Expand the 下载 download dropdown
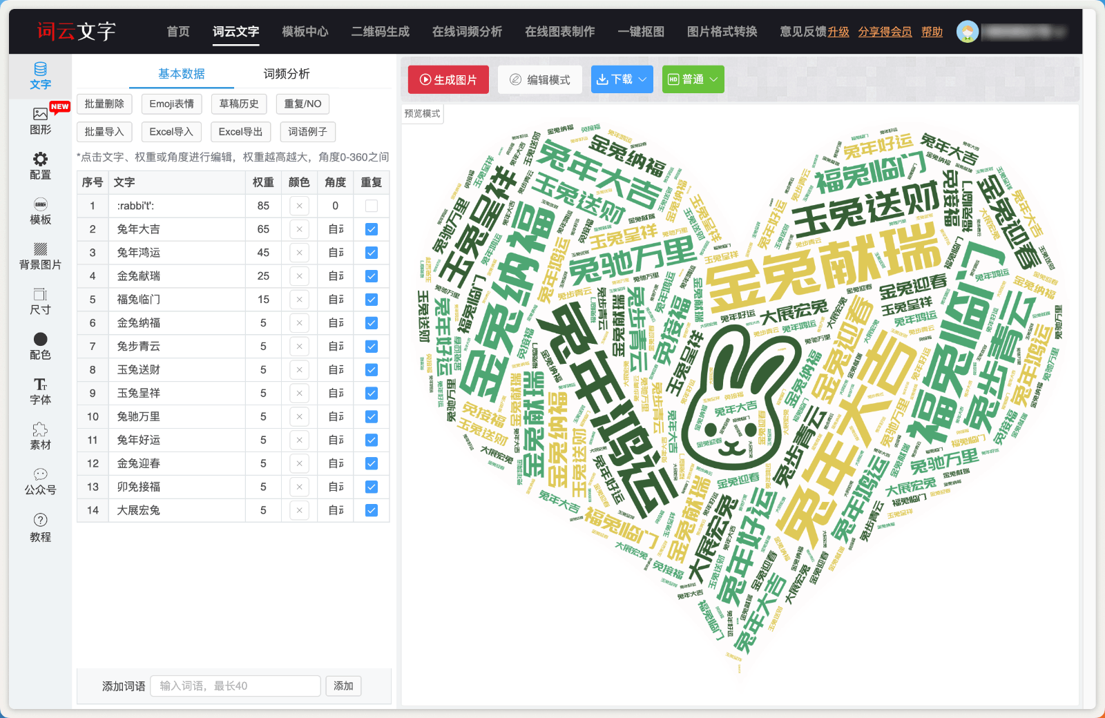The height and width of the screenshot is (718, 1105). coord(622,79)
